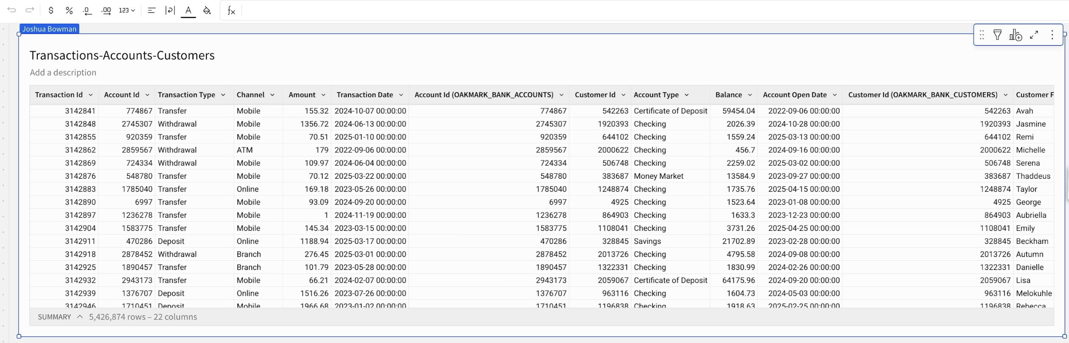Open the three-dot more options menu
The height and width of the screenshot is (343, 1069).
point(1052,35)
